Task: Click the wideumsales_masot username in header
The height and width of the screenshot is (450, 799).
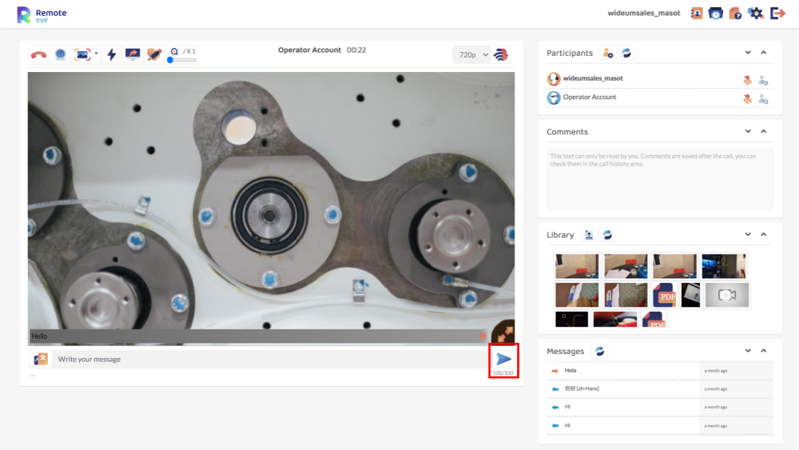Action: [643, 14]
